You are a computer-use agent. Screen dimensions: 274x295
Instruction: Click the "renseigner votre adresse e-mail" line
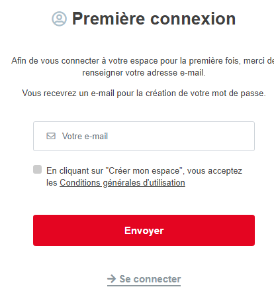click(144, 72)
